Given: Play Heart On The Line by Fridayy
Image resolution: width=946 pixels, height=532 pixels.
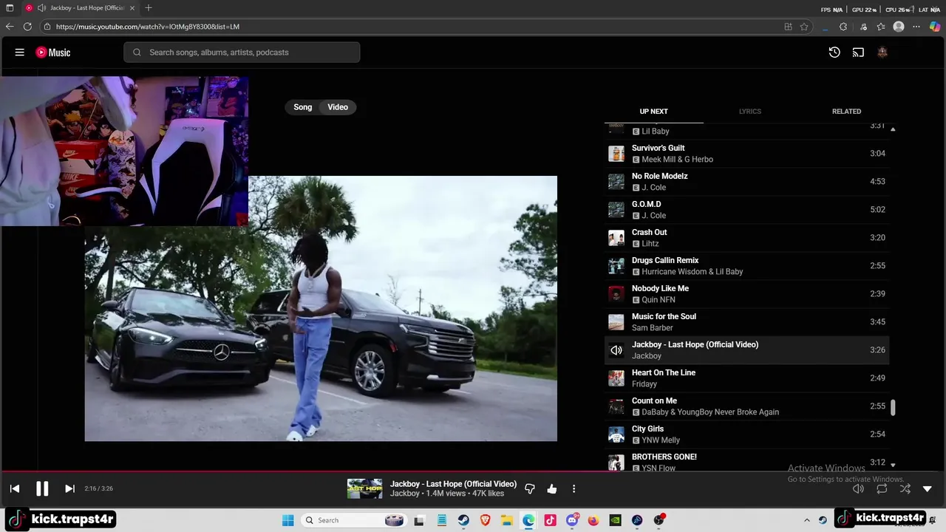Looking at the screenshot, I should [746, 378].
